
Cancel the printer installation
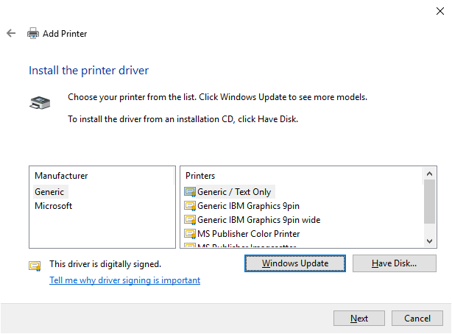pos(417,319)
